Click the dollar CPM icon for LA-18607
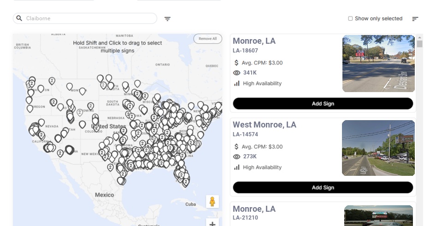424x226 pixels. coord(236,63)
